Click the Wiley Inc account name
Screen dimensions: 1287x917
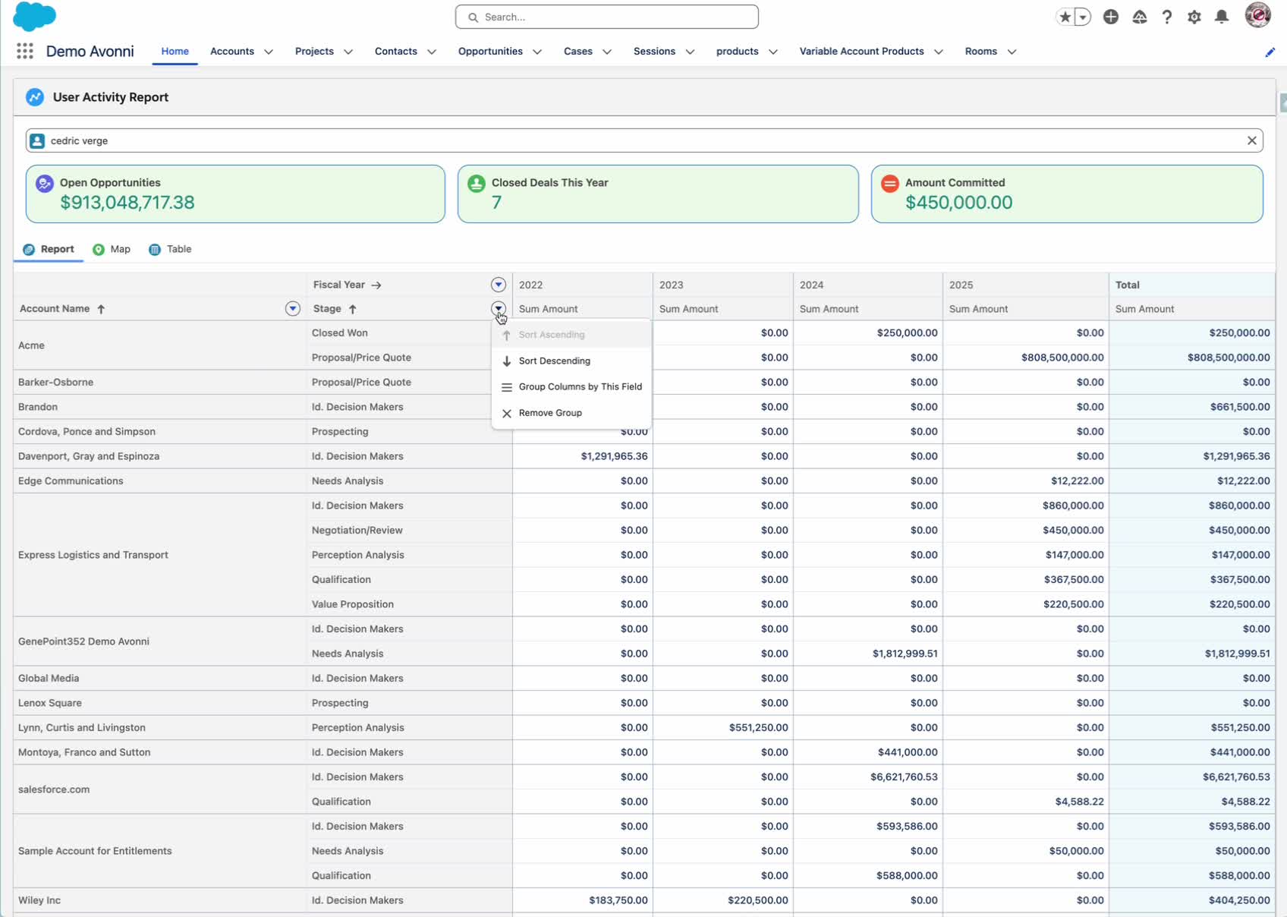[39, 900]
